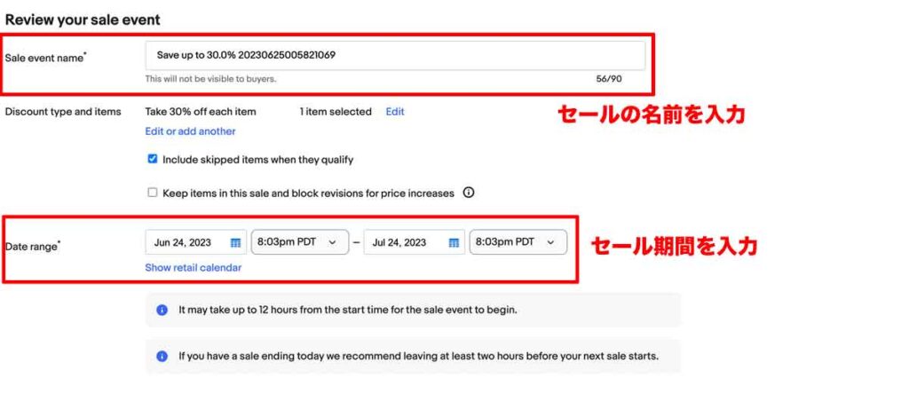Click the Jul 24, 2023 end date field
Screen dimensions: 909x394
click(414, 242)
